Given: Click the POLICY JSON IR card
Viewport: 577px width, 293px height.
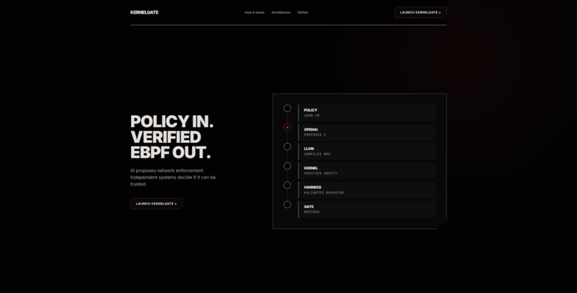Looking at the screenshot, I should click(x=367, y=113).
